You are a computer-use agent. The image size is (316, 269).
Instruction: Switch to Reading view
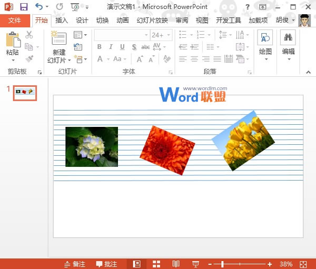[176, 264]
